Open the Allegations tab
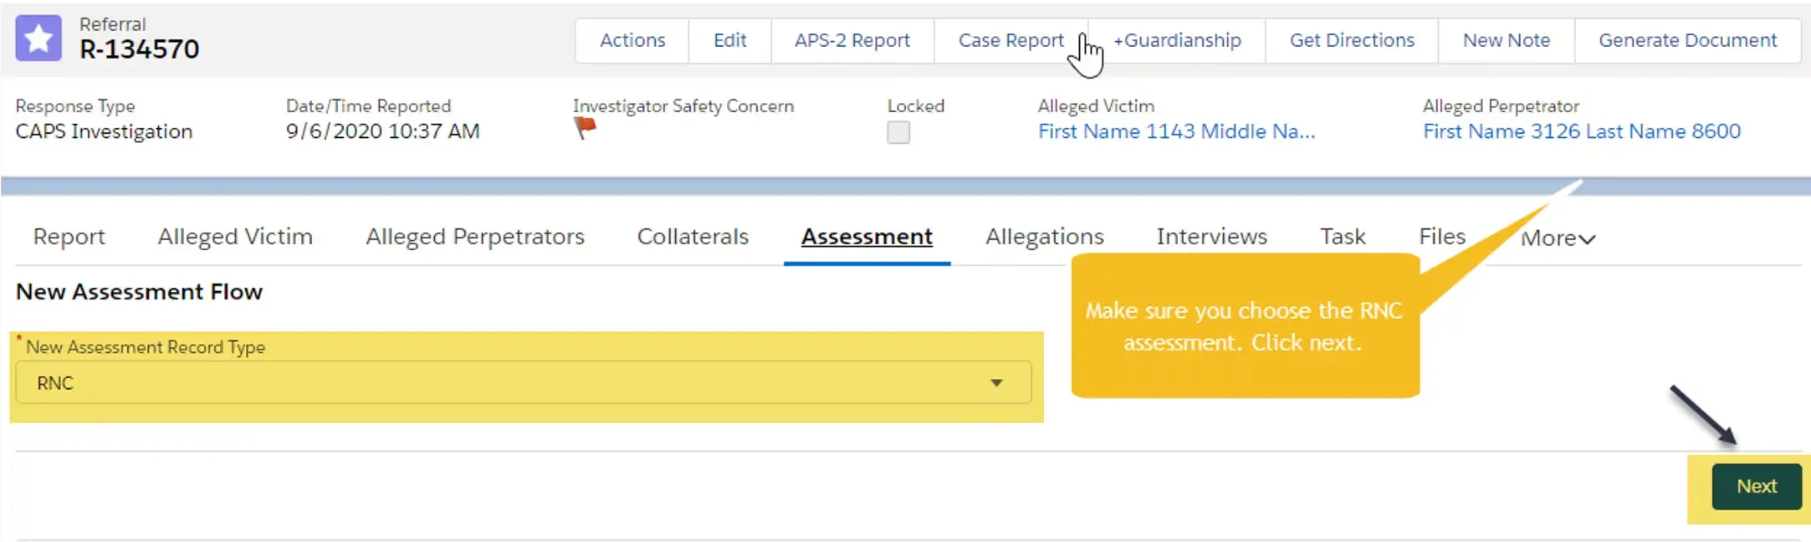 click(x=1045, y=237)
